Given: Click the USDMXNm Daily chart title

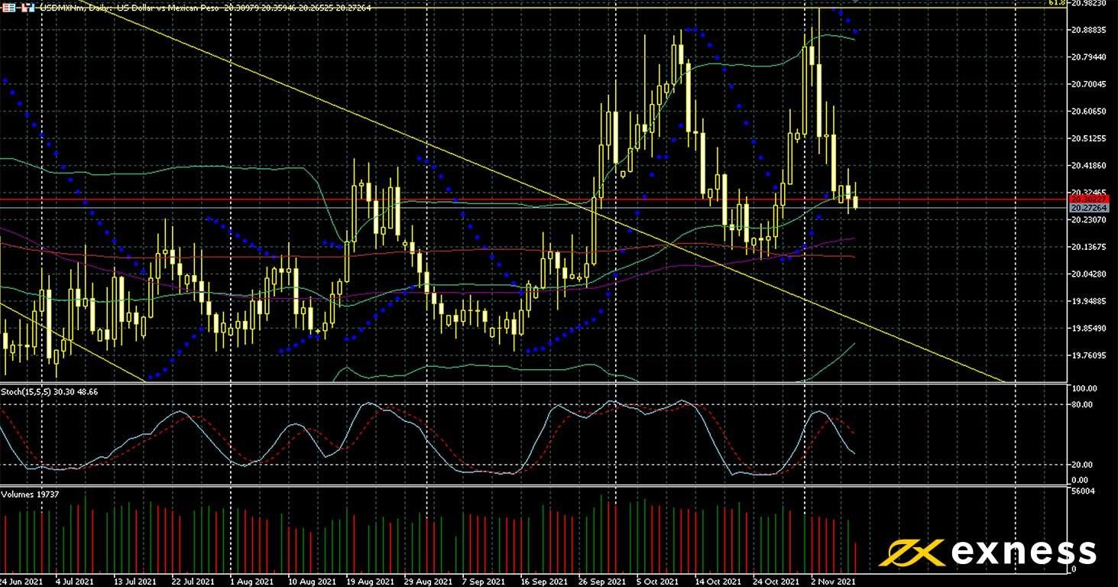Looking at the screenshot, I should click(206, 8).
